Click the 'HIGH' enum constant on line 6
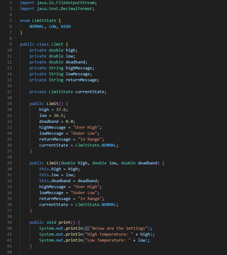The width and height of the screenshot is (227, 255). pos(66,27)
